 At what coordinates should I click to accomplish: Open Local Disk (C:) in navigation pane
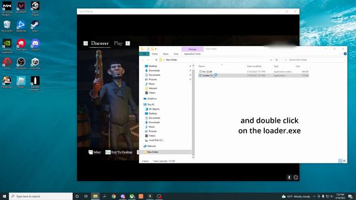coord(156,140)
